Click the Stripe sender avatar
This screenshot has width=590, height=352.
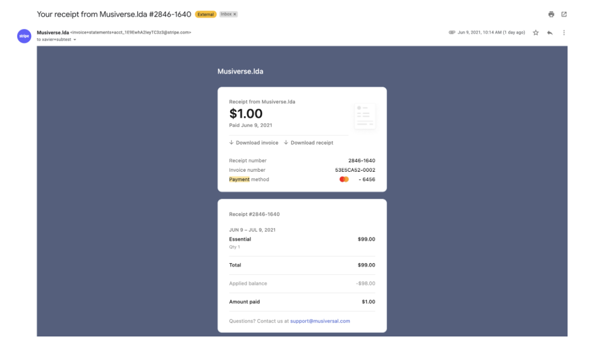click(x=24, y=36)
